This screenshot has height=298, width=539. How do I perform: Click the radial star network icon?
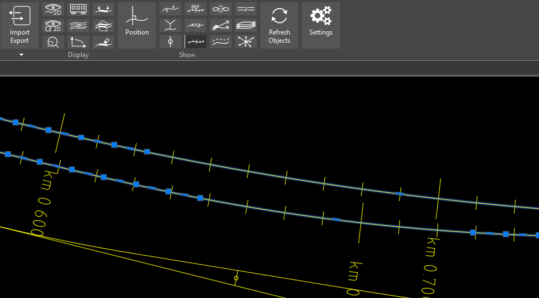[x=246, y=42]
